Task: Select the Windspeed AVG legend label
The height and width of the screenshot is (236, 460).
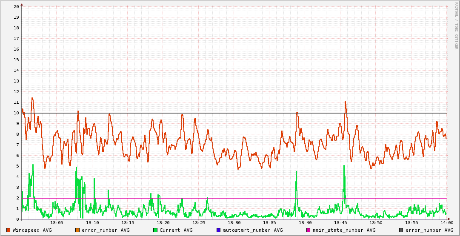Action: click(x=32, y=230)
